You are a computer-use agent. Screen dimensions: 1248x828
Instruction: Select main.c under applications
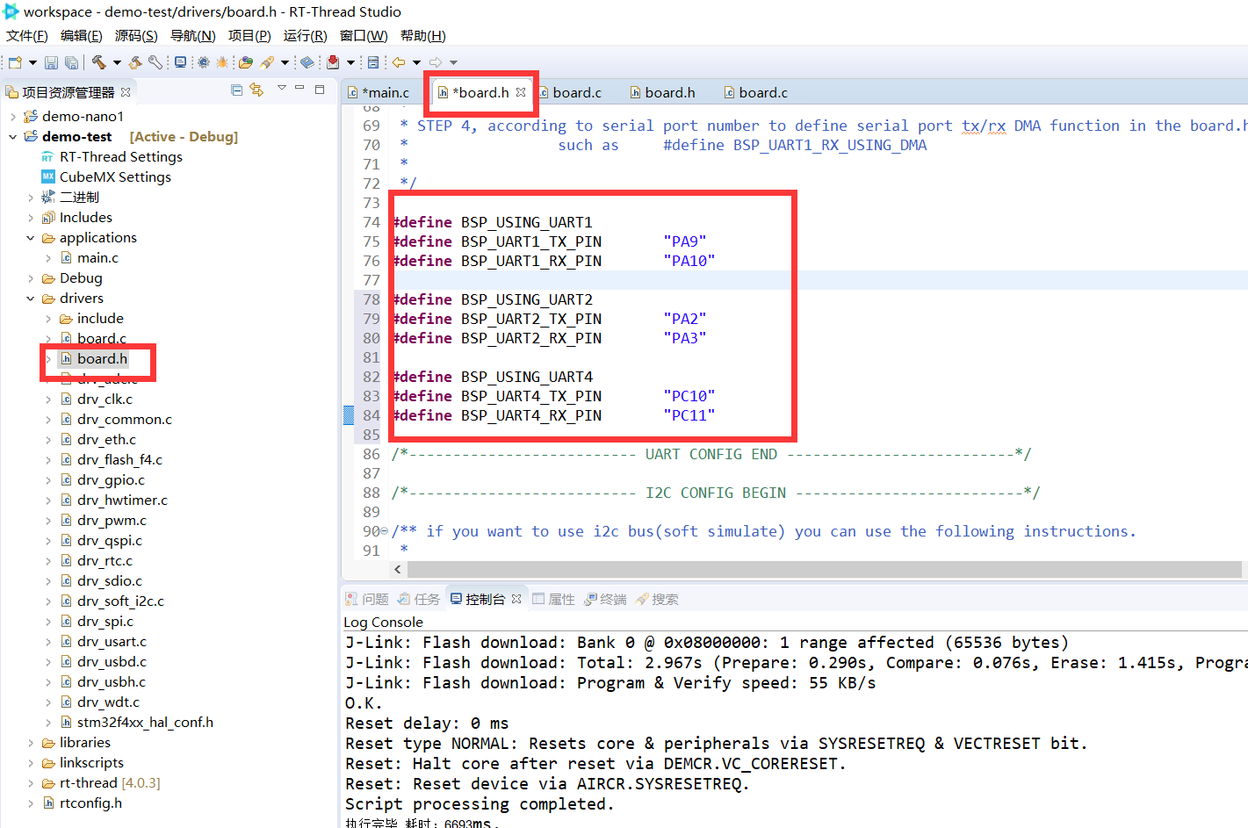tap(90, 258)
